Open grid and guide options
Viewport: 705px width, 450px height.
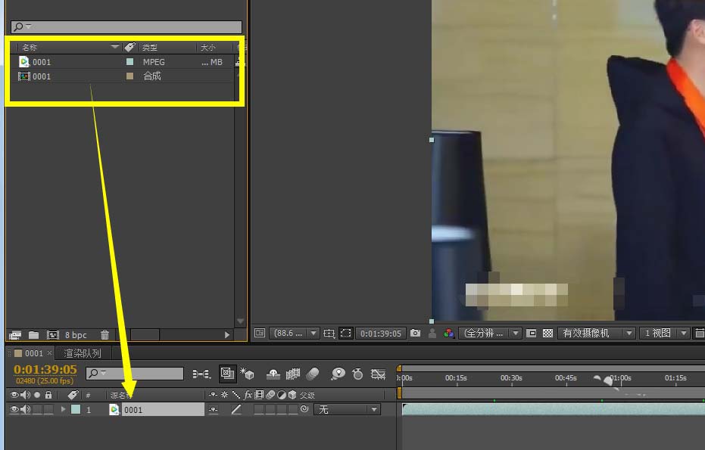[329, 334]
